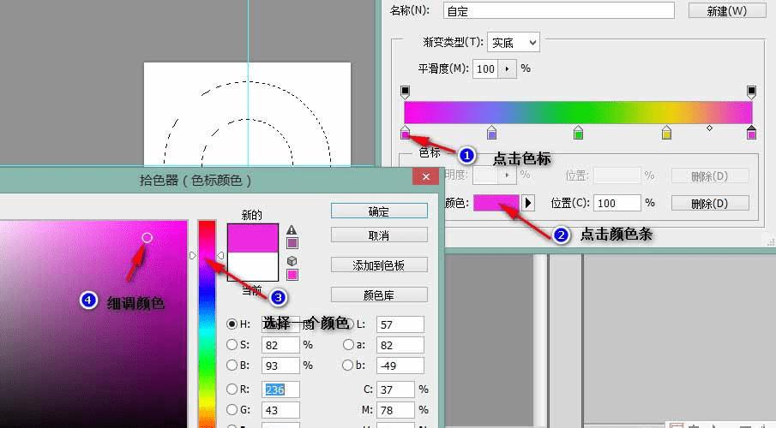The height and width of the screenshot is (428, 776).
Task: Click the web-safe swatch below cube icon
Action: click(x=292, y=275)
